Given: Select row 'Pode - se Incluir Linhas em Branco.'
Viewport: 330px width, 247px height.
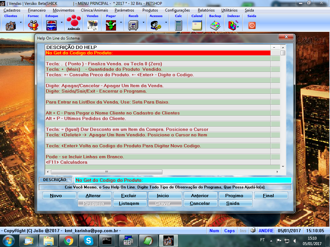Looking at the screenshot, I should pos(158,157).
